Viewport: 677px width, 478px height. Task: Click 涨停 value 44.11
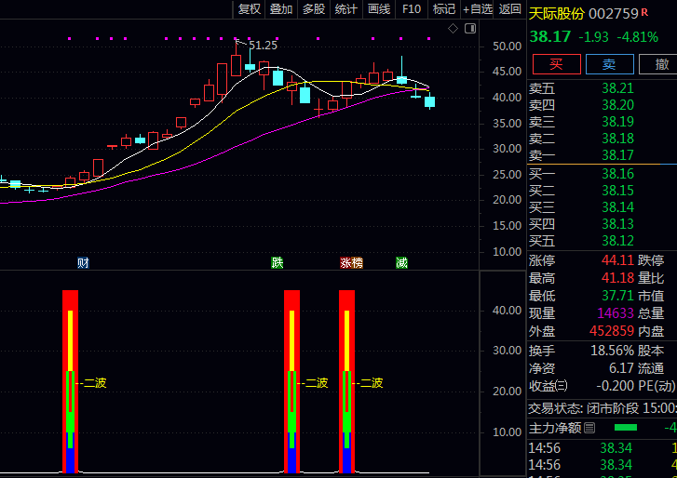coord(617,260)
